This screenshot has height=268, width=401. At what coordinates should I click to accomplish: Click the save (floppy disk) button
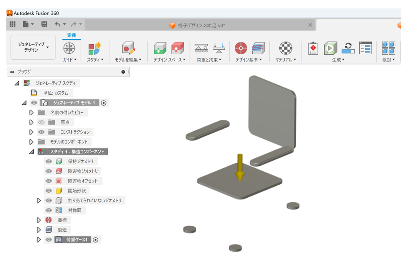coord(44,24)
